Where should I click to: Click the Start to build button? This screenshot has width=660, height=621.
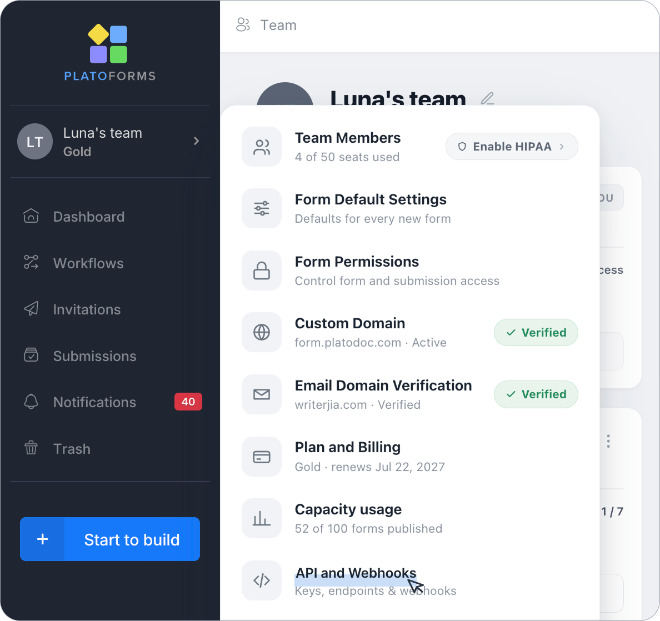(110, 539)
